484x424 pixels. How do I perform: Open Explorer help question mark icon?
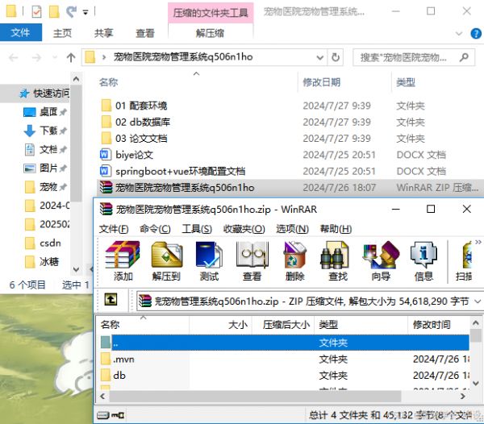click(x=476, y=33)
